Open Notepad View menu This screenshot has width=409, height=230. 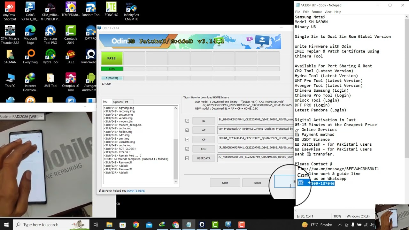[328, 12]
